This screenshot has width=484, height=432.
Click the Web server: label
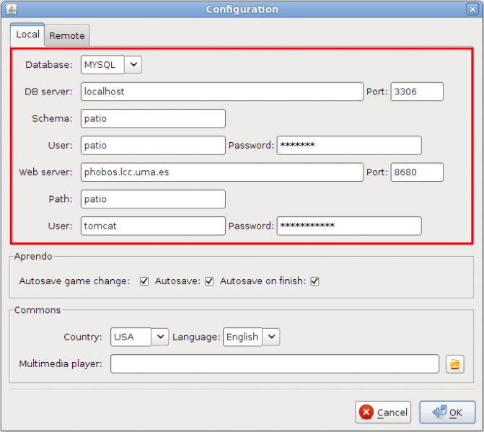45,172
